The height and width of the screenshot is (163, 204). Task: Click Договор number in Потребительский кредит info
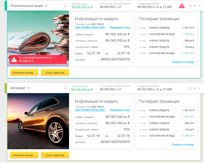tap(115, 59)
